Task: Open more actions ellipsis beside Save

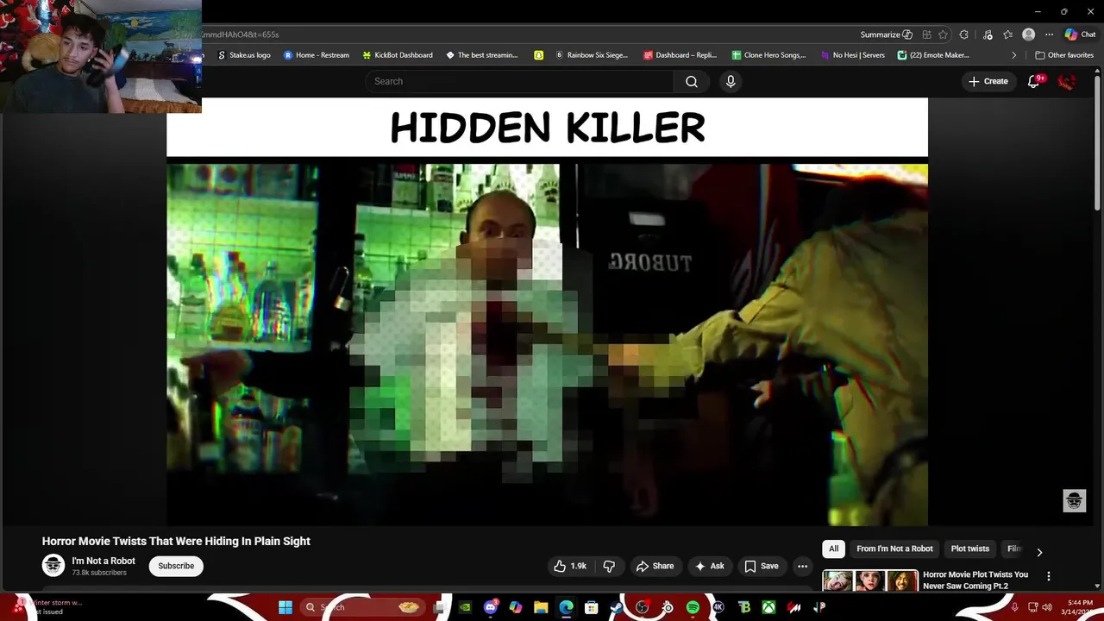Action: pyautogui.click(x=802, y=566)
